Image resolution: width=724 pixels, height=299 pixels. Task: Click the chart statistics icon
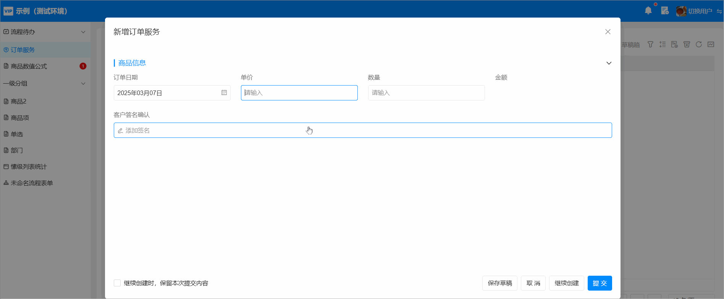pos(711,45)
